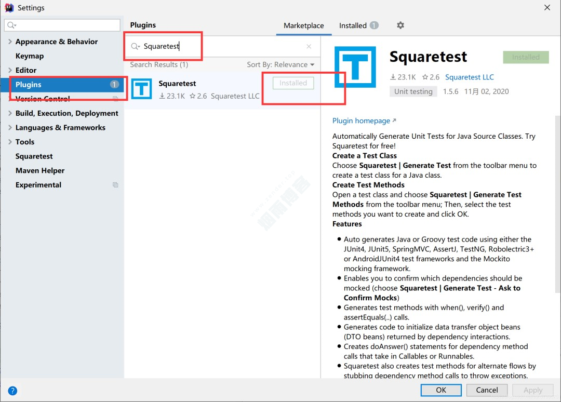Expand Build, Execution, Deployment node
The image size is (561, 402).
[x=10, y=113]
